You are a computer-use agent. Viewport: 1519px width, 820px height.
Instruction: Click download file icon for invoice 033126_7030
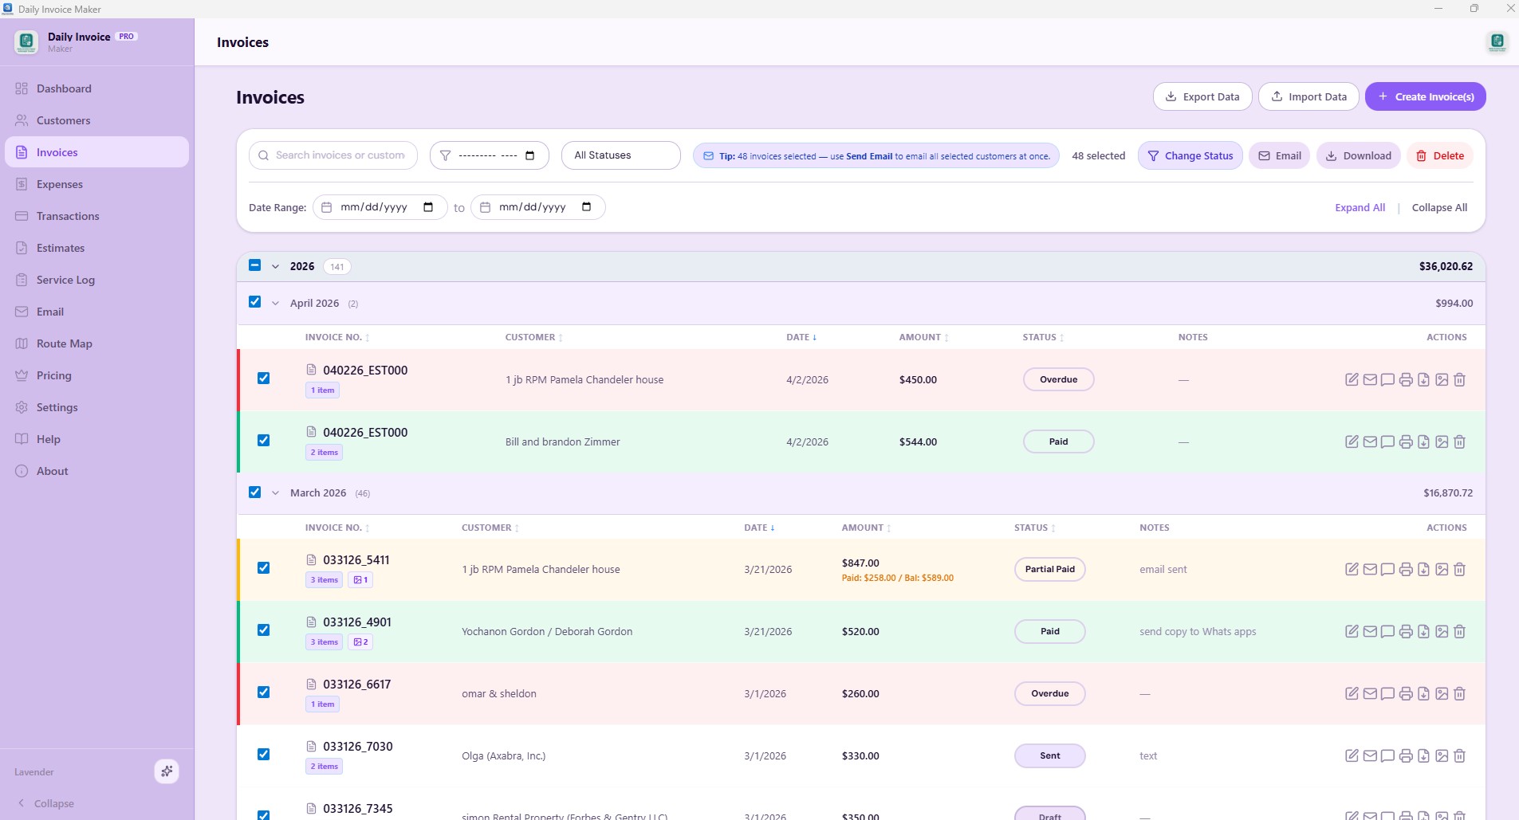click(1423, 755)
